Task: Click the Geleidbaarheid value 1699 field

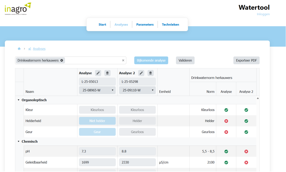Action: point(97,162)
